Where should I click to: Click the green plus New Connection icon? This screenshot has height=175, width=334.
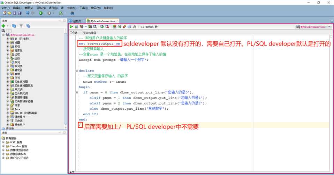(3, 26)
